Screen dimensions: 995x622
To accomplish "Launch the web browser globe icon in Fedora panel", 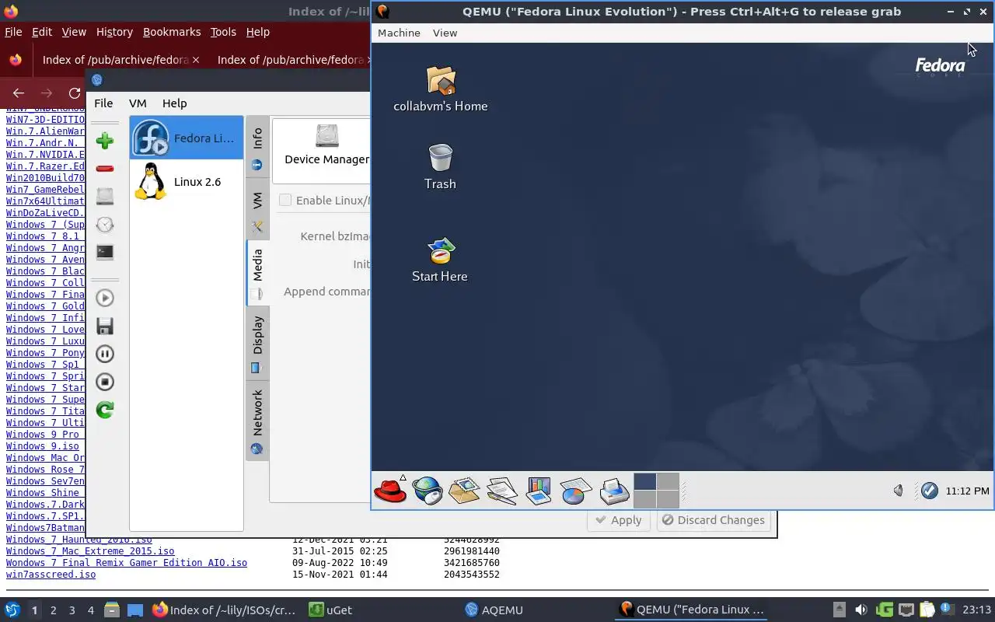I will (x=428, y=491).
